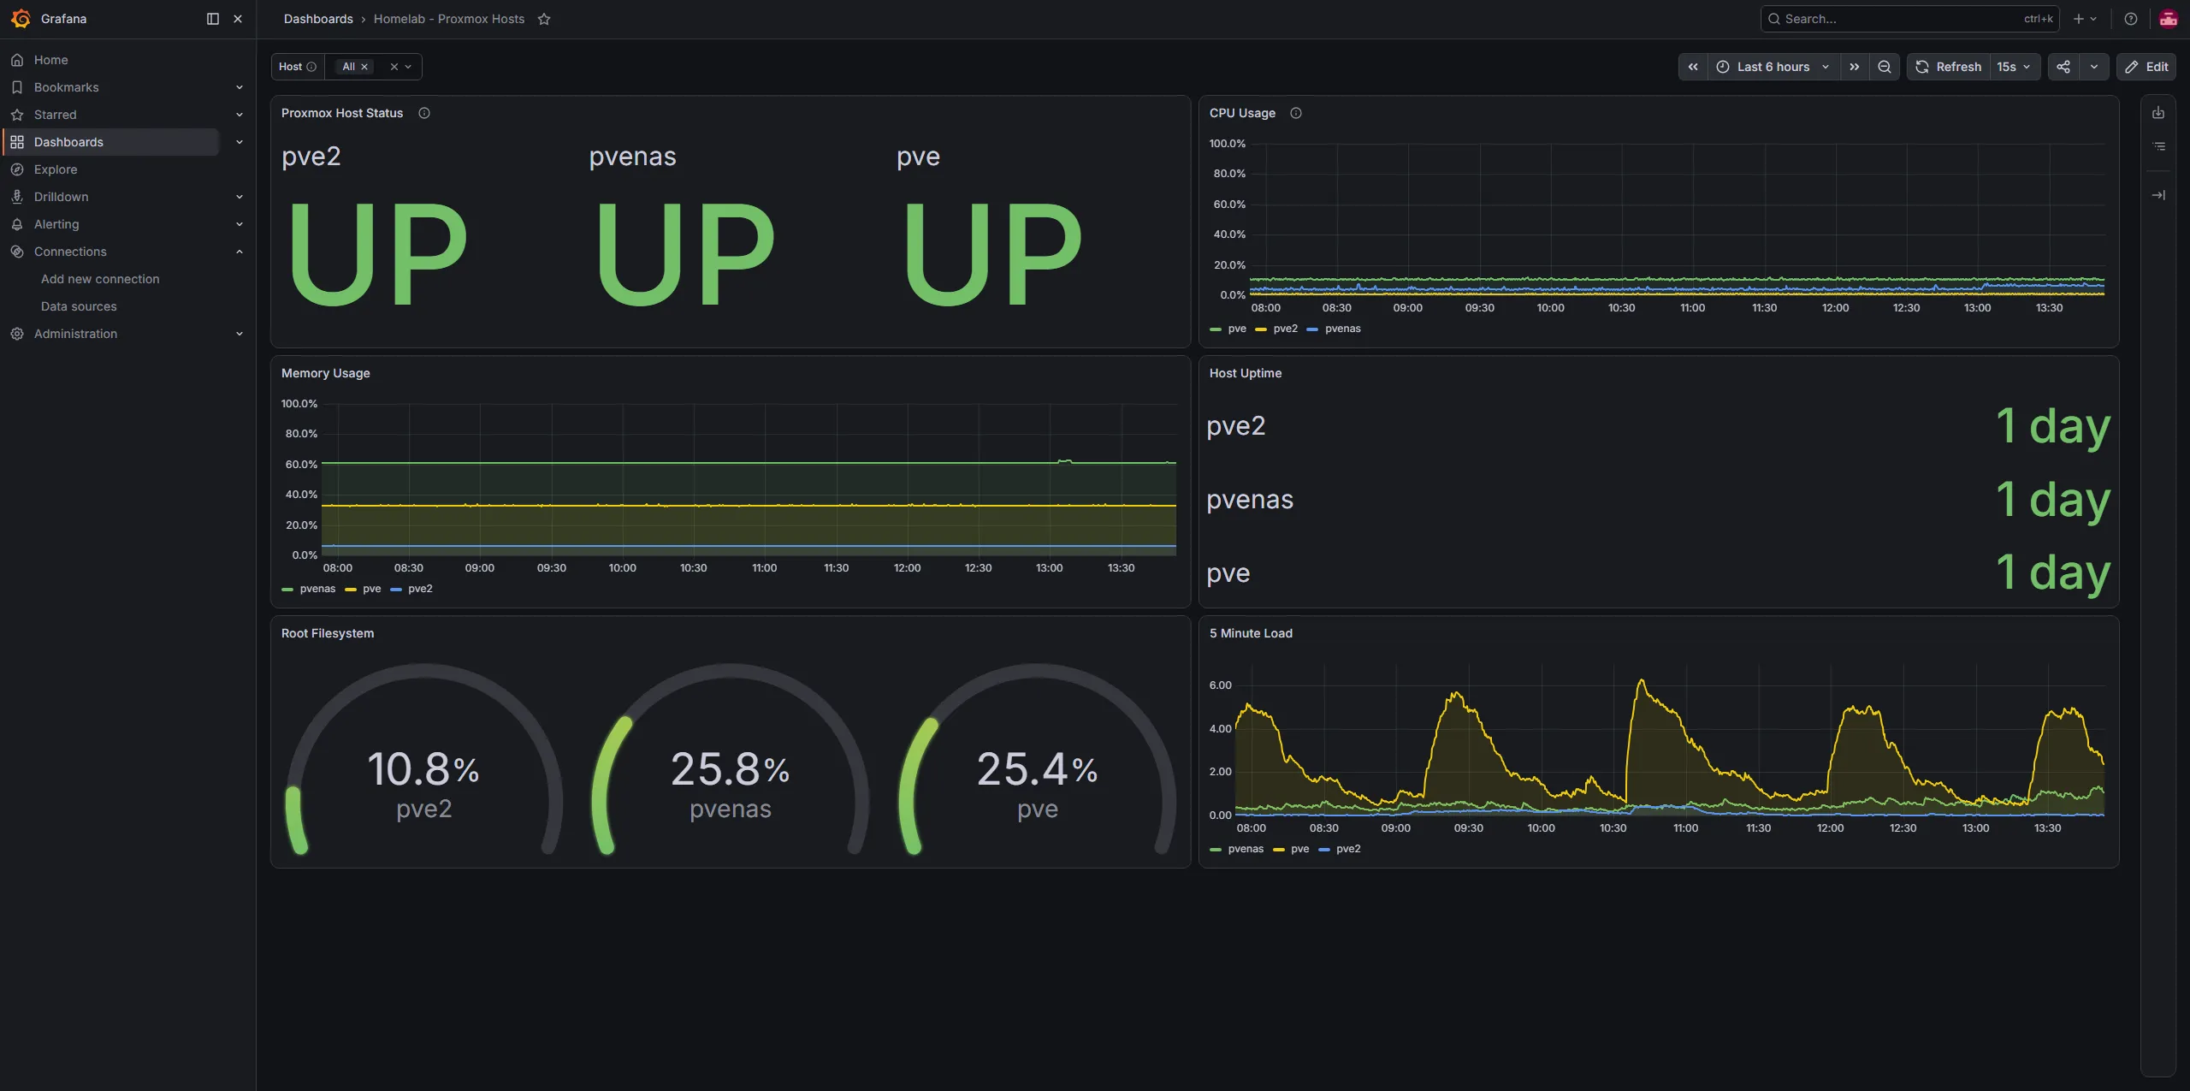Expand the Administration section chevron
Screen dimensions: 2190x1091
240,334
